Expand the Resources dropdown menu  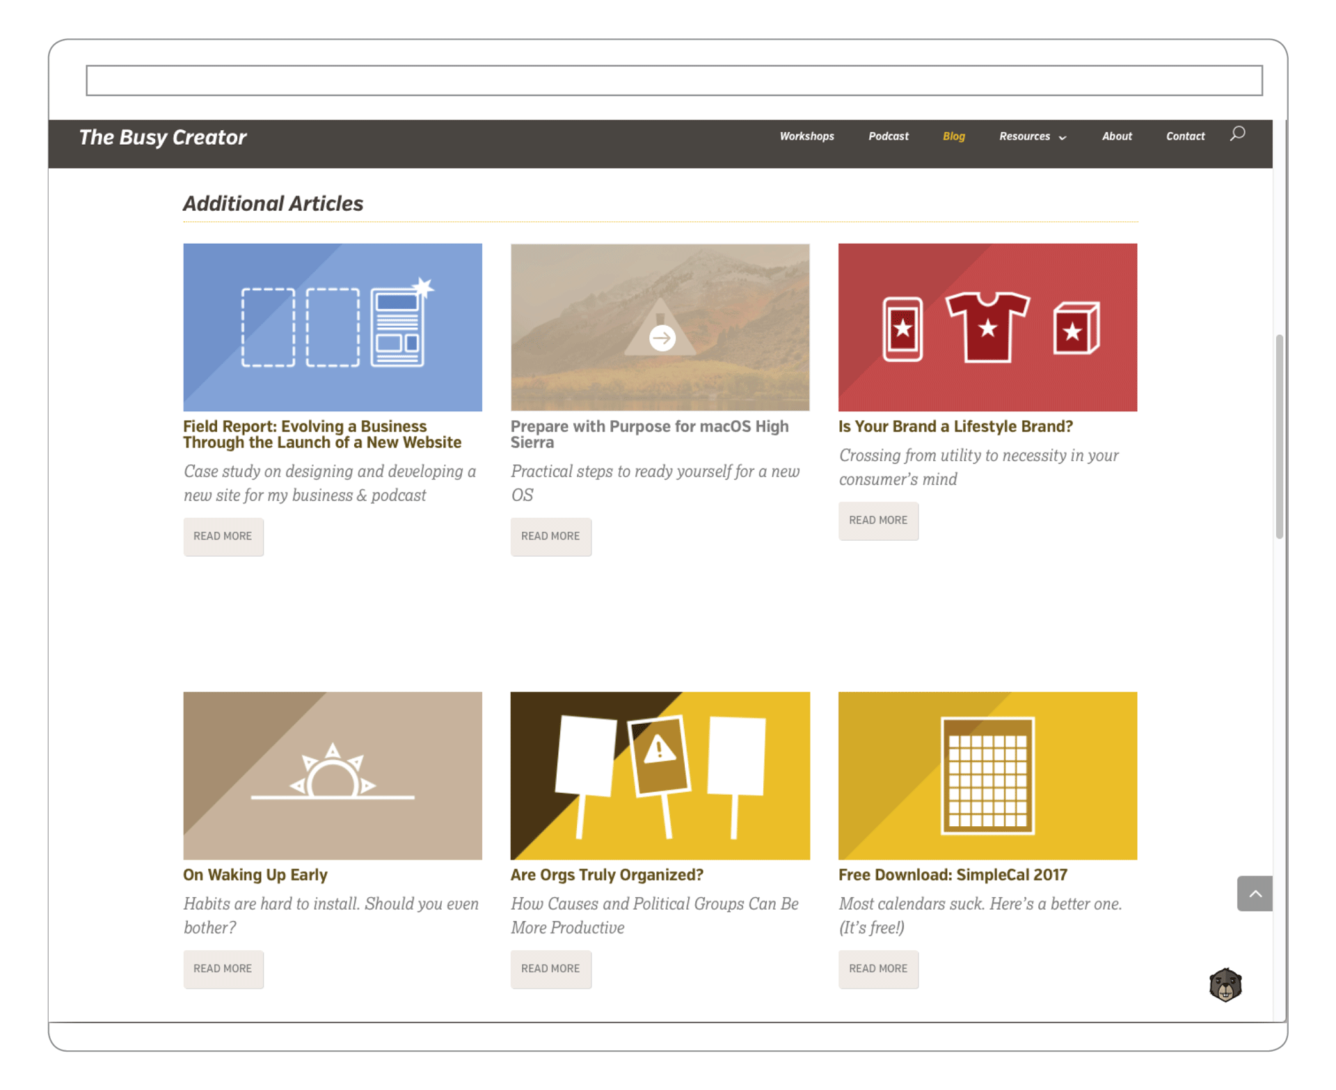tap(1032, 136)
